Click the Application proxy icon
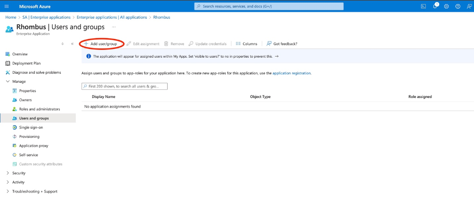Screen dimensions: 474x199 (x=15, y=145)
